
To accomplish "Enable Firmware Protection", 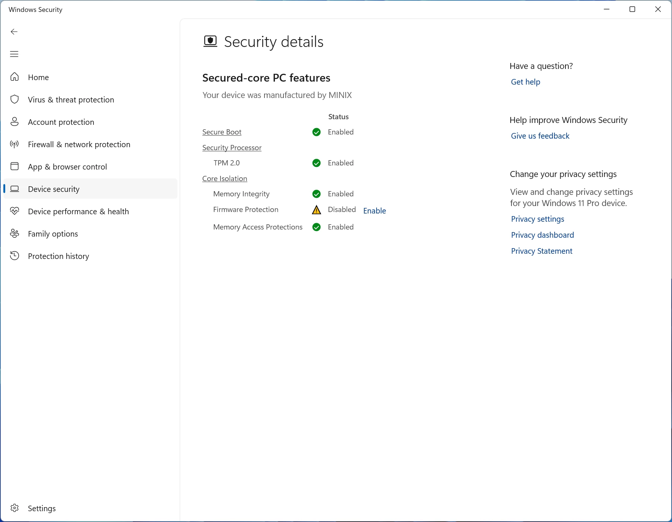I will pyautogui.click(x=374, y=211).
